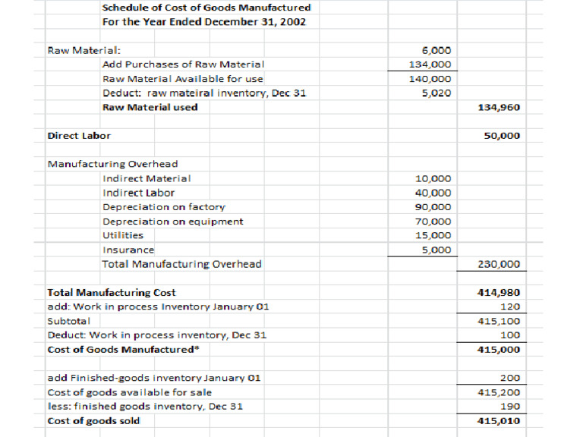The width and height of the screenshot is (583, 437).
Task: Click the 'Indirect Labor' label
Action: (138, 193)
